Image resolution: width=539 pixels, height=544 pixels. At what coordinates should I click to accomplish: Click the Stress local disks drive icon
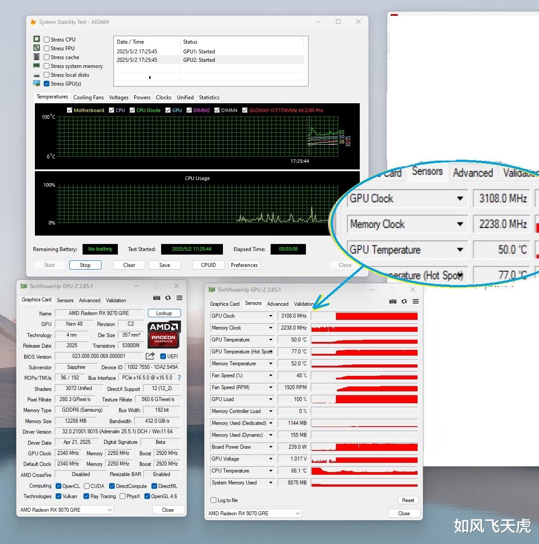(37, 75)
